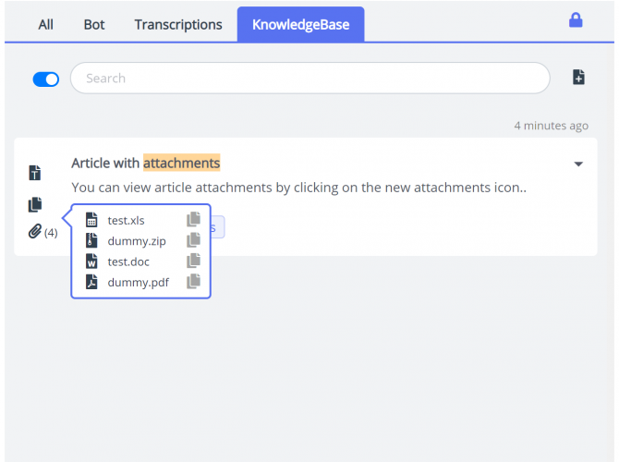
Task: Toggle the blue switch beside Search
Action: (x=45, y=79)
